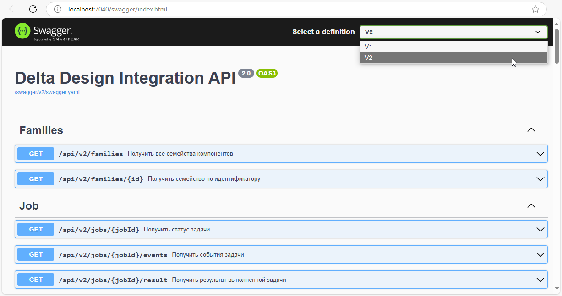Click the Swagger logo icon
The height and width of the screenshot is (296, 562).
[x=23, y=31]
